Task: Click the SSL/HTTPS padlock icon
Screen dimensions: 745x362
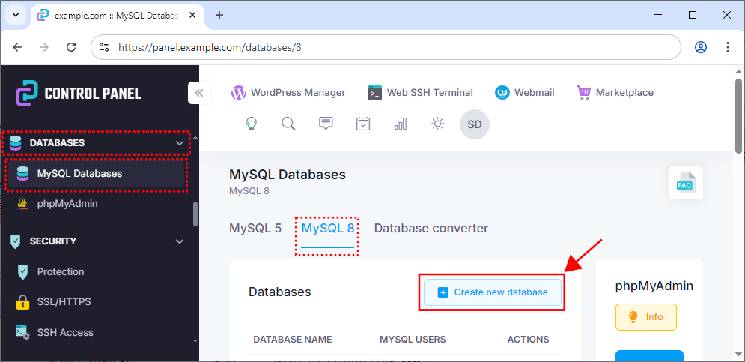Action: (x=22, y=302)
